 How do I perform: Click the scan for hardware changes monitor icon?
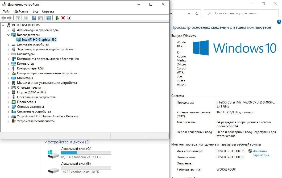49,18
